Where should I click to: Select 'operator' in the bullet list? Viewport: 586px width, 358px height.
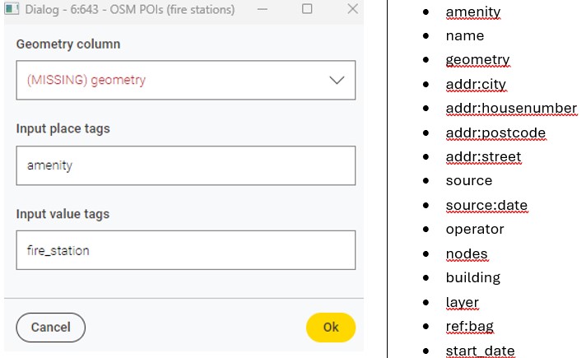[474, 229]
